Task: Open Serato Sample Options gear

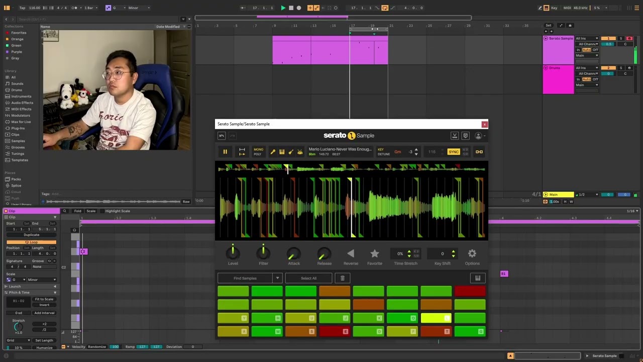Action: [472, 254]
